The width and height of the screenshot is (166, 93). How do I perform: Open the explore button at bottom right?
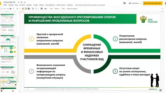(x=161, y=90)
